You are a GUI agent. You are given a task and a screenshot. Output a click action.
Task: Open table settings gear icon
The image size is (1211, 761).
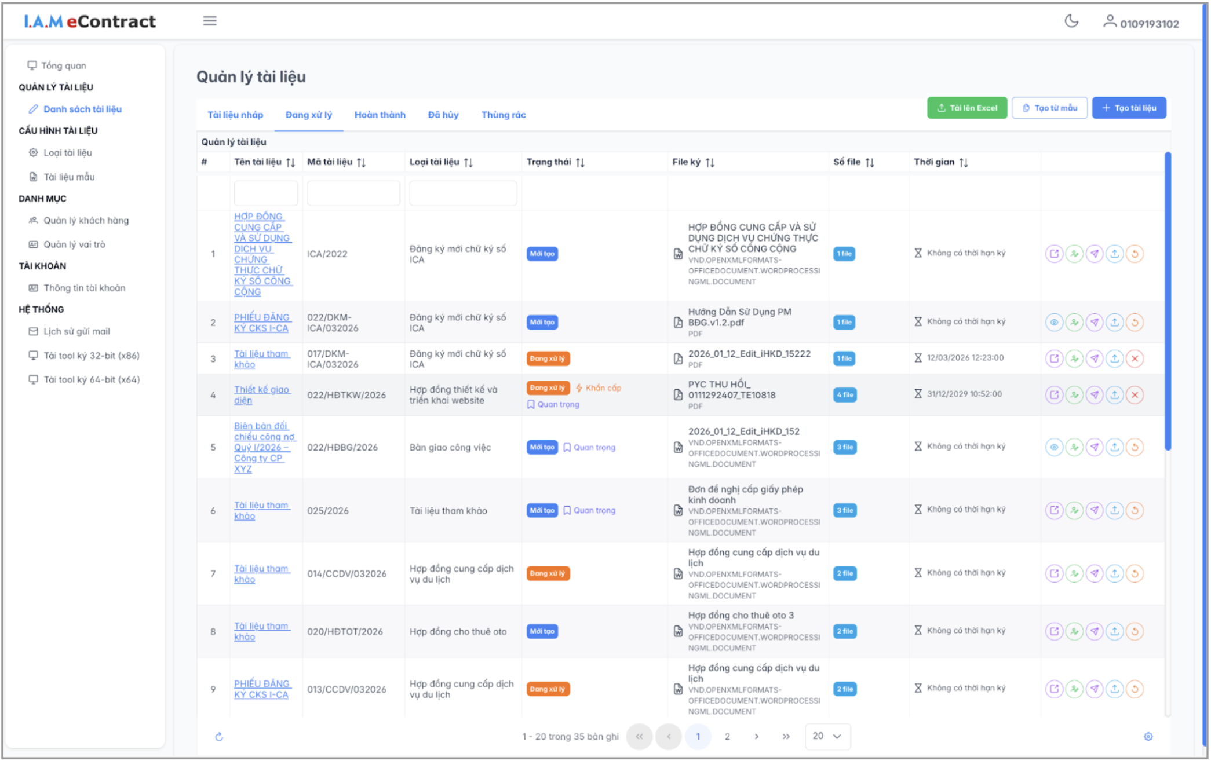[x=1148, y=737]
